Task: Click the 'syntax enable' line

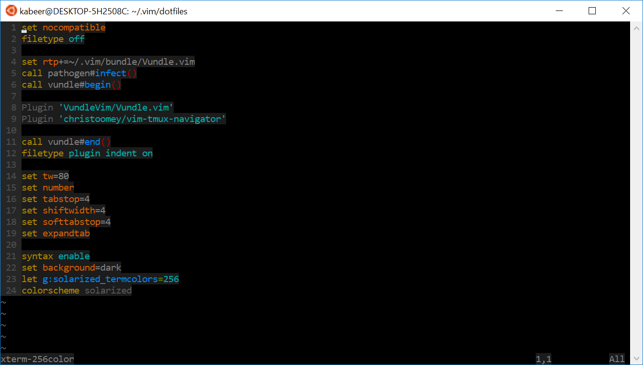Action: (x=56, y=256)
